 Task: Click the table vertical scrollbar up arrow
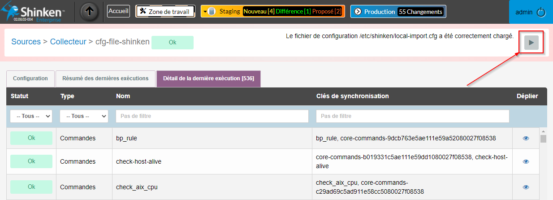[x=543, y=131]
